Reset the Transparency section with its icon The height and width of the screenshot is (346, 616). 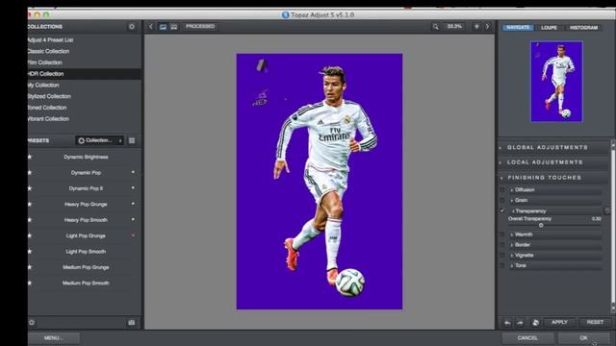[607, 211]
